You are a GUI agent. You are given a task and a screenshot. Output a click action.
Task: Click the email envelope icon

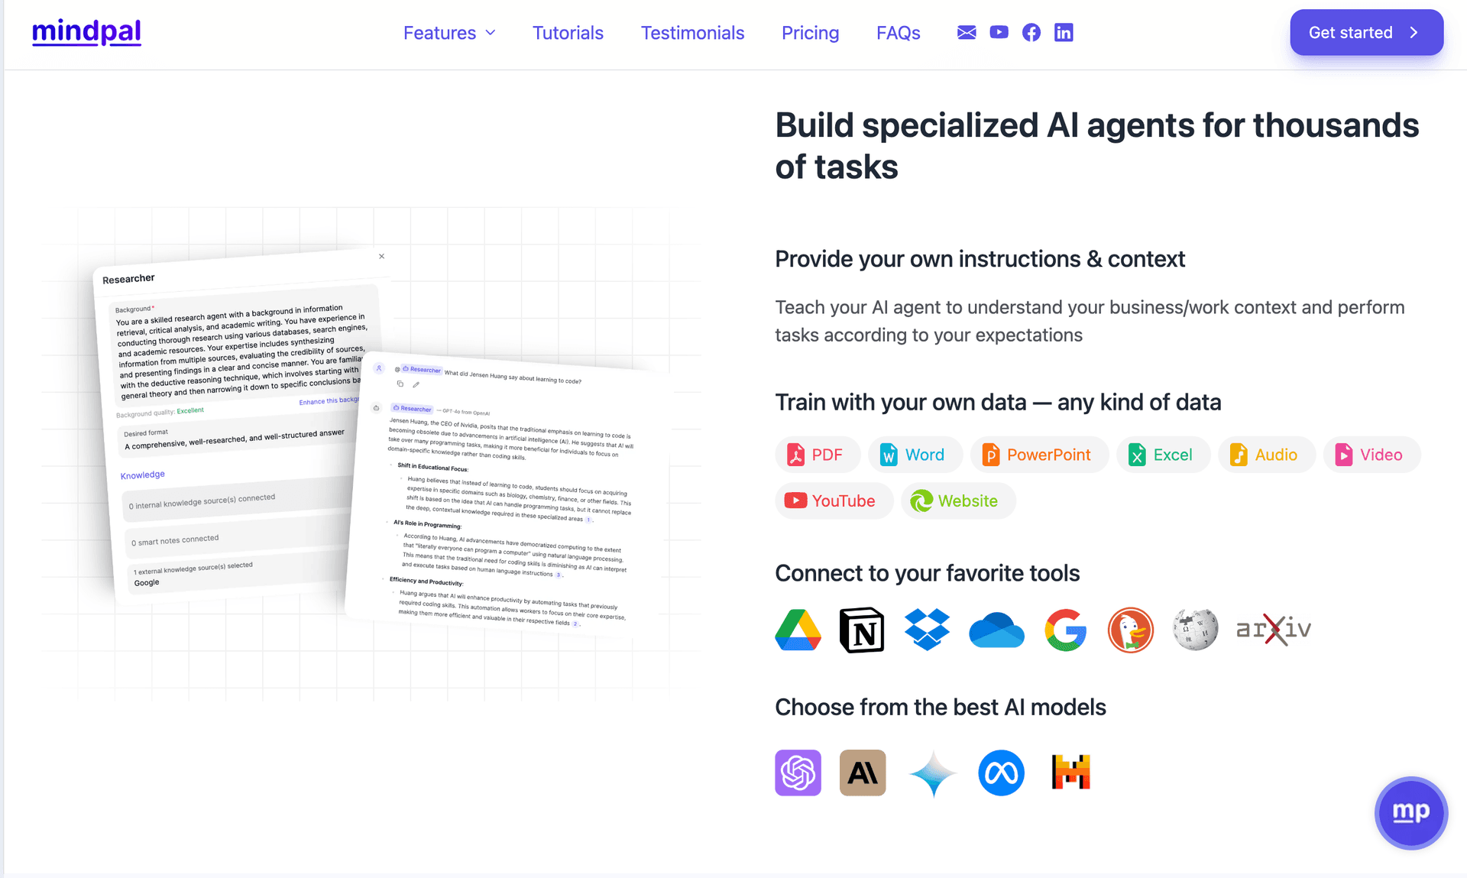[x=967, y=32]
